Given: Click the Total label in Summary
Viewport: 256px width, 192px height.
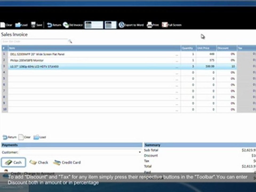Looking at the screenshot, I should point(148,166).
